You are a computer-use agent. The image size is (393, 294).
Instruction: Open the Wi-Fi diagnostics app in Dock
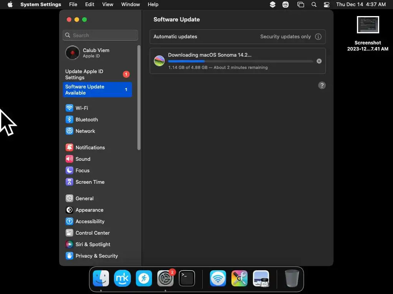[218, 278]
